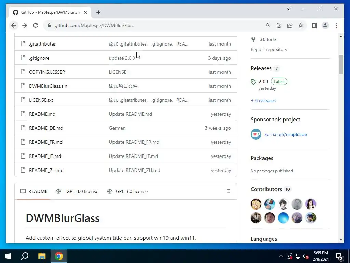
Task: Bookmark this page with the star icon
Action: [301, 25]
